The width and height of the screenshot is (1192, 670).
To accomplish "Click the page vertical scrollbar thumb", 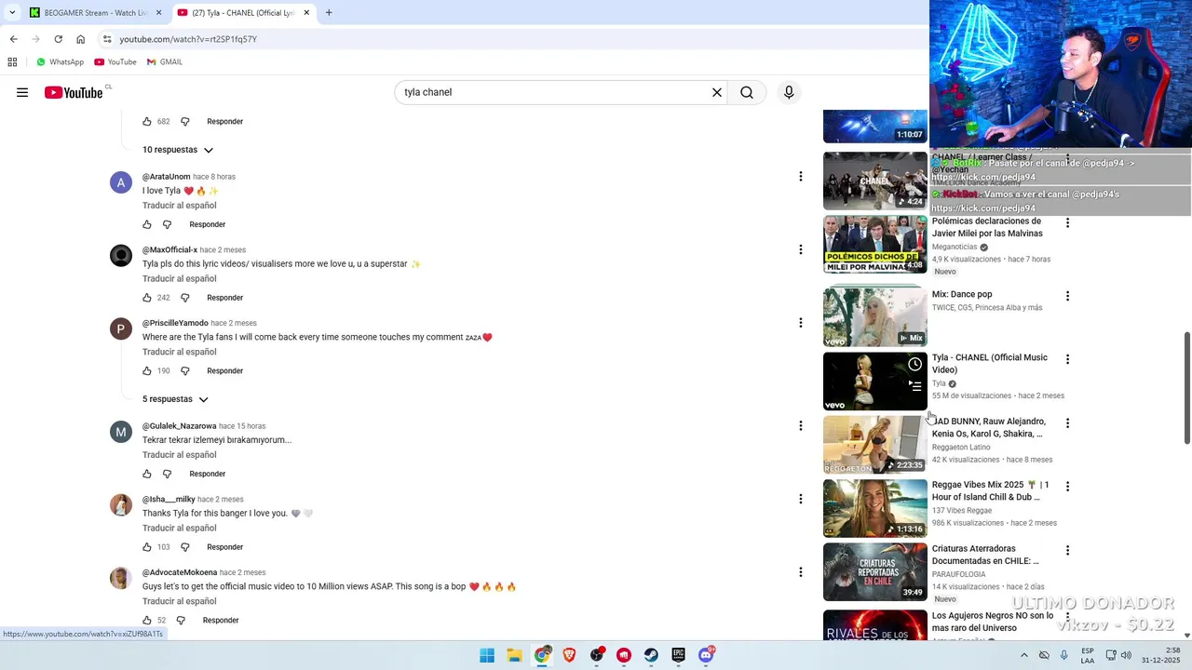I will coord(1186,387).
